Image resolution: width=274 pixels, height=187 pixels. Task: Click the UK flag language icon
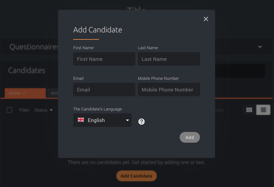point(81,120)
